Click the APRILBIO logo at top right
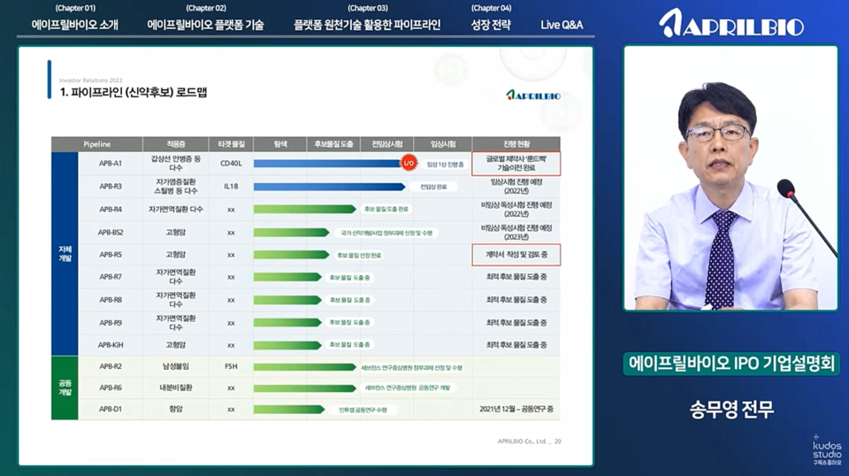The width and height of the screenshot is (849, 476). coord(730,23)
